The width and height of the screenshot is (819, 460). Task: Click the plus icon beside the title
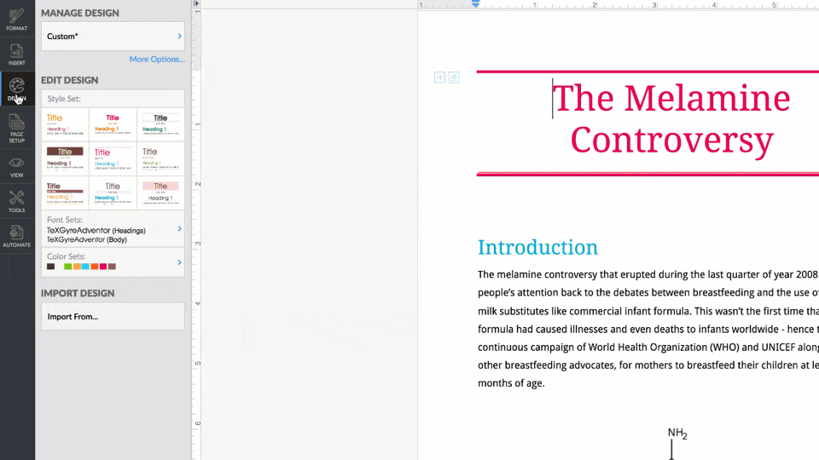[439, 78]
